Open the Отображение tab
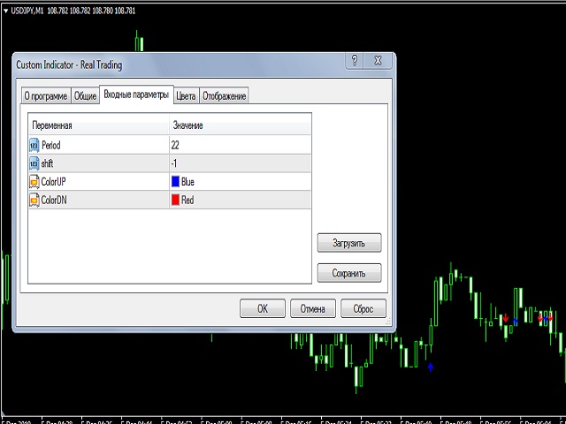The image size is (566, 424). 225,95
